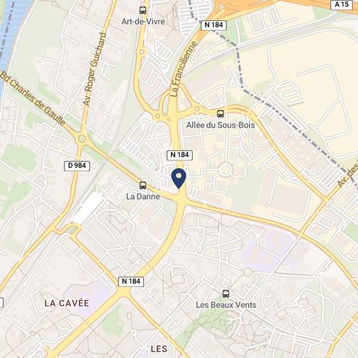Screen dimensions: 358x358
Task: Click the Bd Charles de Gaulle street label
Action: pos(33,98)
